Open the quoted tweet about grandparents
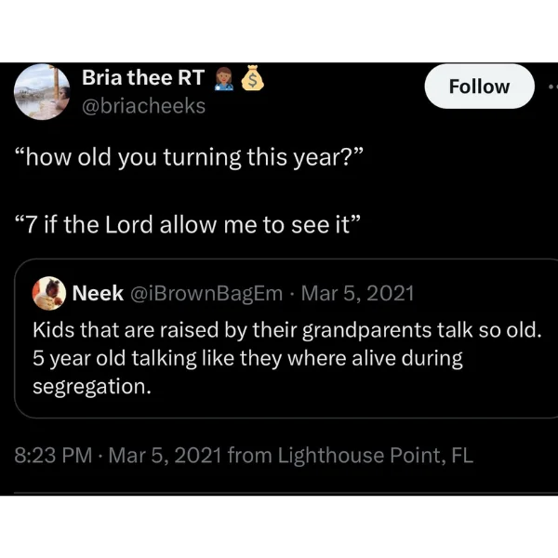Image resolution: width=558 pixels, height=558 pixels. pos(286,339)
